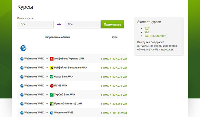Click the Oschad Bank green icon
The height and width of the screenshot is (117, 200).
point(52,77)
